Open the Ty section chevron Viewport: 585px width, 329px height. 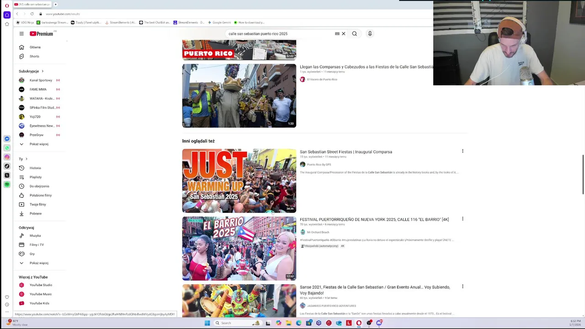point(26,159)
